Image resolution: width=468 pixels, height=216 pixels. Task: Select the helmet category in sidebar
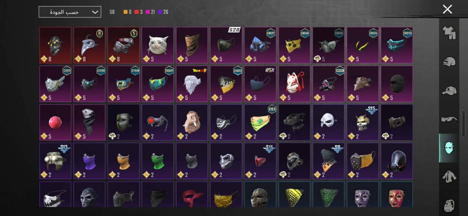[x=448, y=62]
